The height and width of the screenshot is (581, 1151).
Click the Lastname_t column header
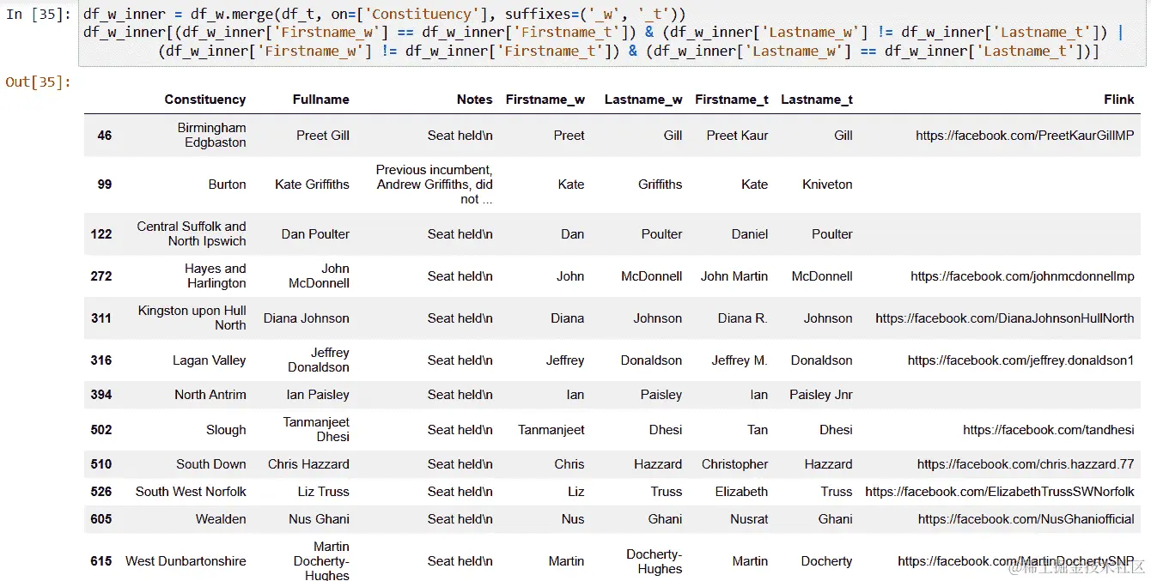click(x=817, y=100)
